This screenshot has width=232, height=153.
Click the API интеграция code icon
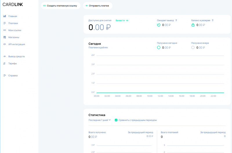pos(4,44)
